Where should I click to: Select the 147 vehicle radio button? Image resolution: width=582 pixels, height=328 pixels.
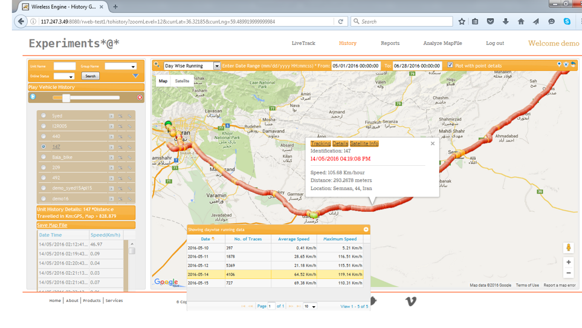coord(44,146)
